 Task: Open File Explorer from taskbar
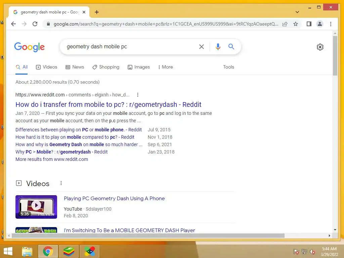pyautogui.click(x=27, y=251)
